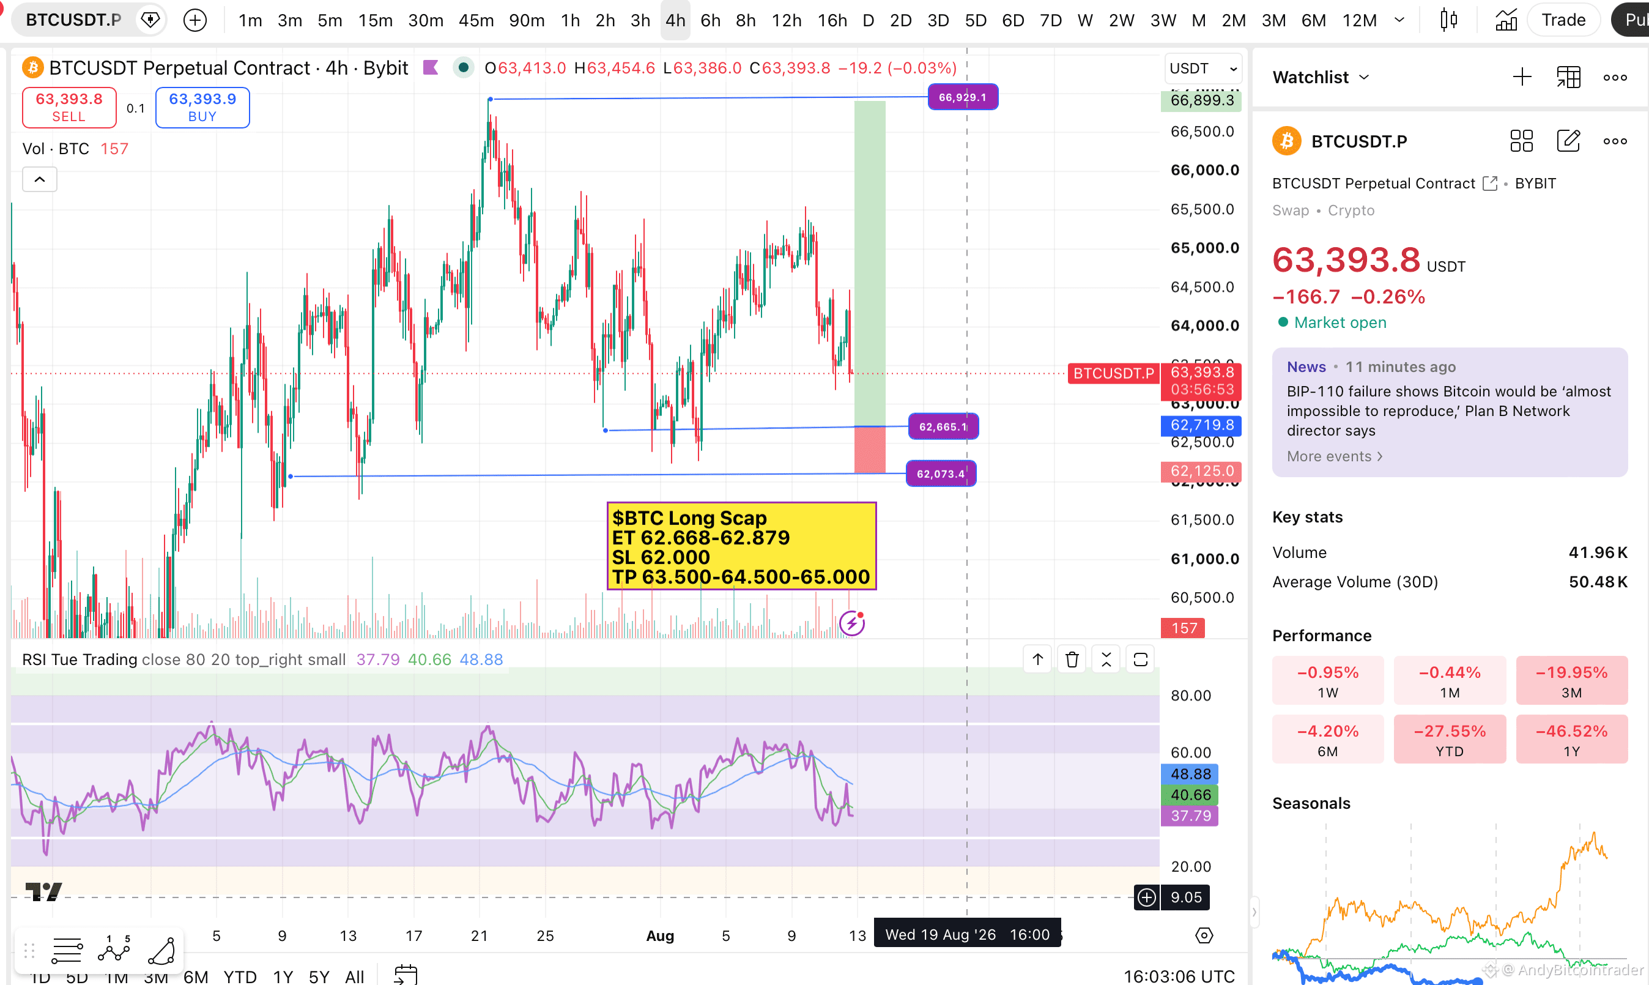Image resolution: width=1649 pixels, height=985 pixels.
Task: Open the go to date calendar icon
Action: [405, 975]
